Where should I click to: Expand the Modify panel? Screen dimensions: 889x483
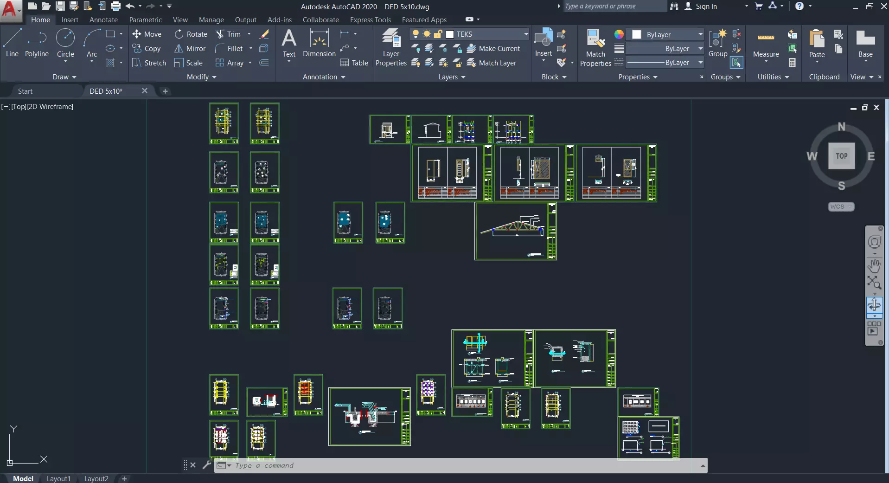click(x=202, y=77)
